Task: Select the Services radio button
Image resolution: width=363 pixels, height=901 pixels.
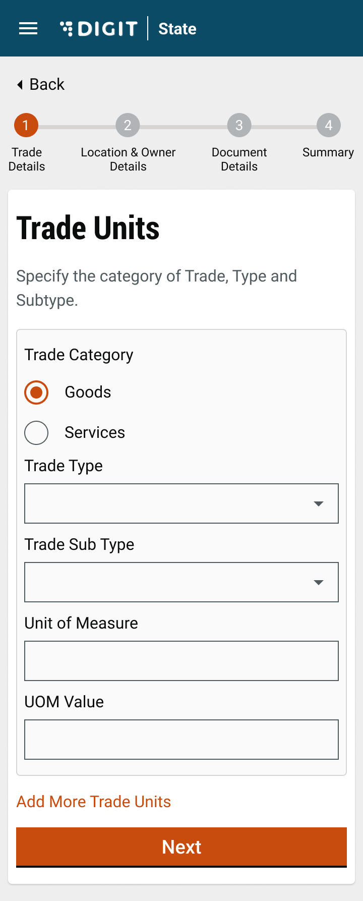Action: [36, 433]
